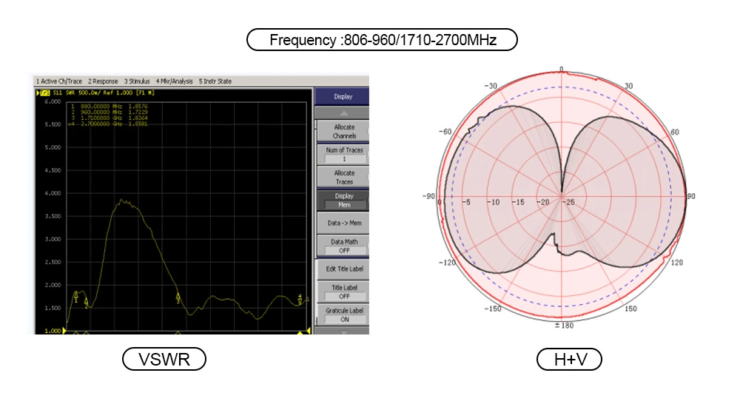Click the ±180 angle label on polar plot

564,326
